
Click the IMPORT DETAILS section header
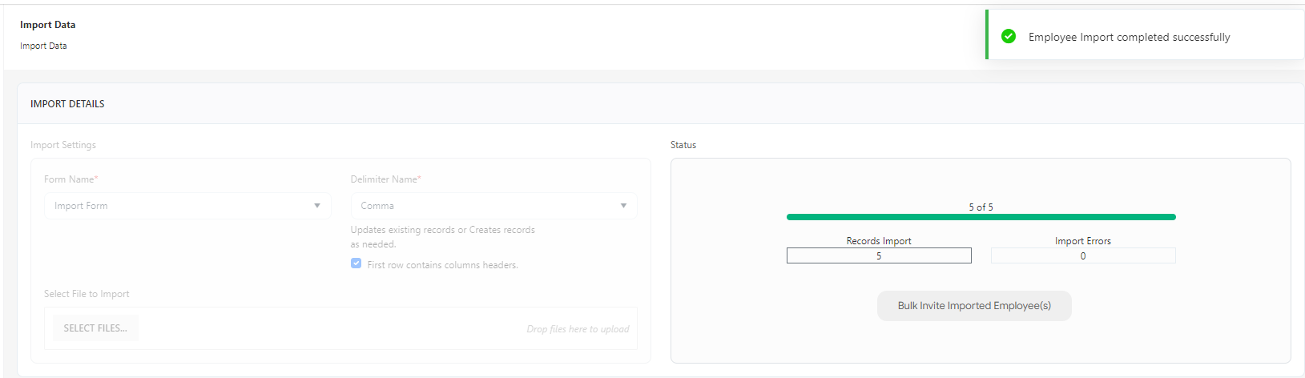pos(67,104)
